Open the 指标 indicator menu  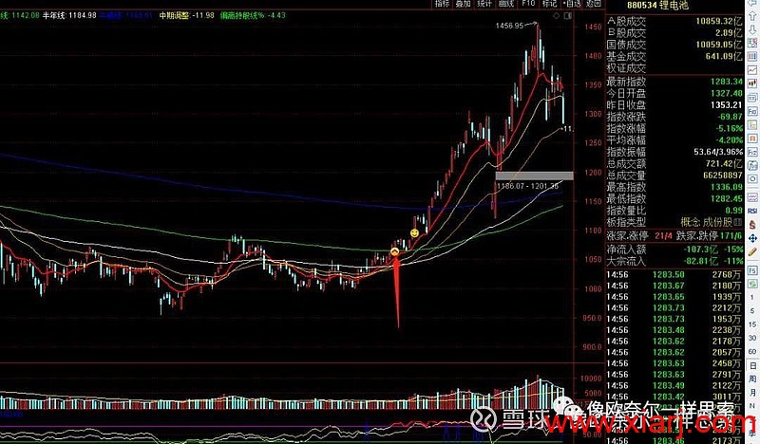point(442,4)
